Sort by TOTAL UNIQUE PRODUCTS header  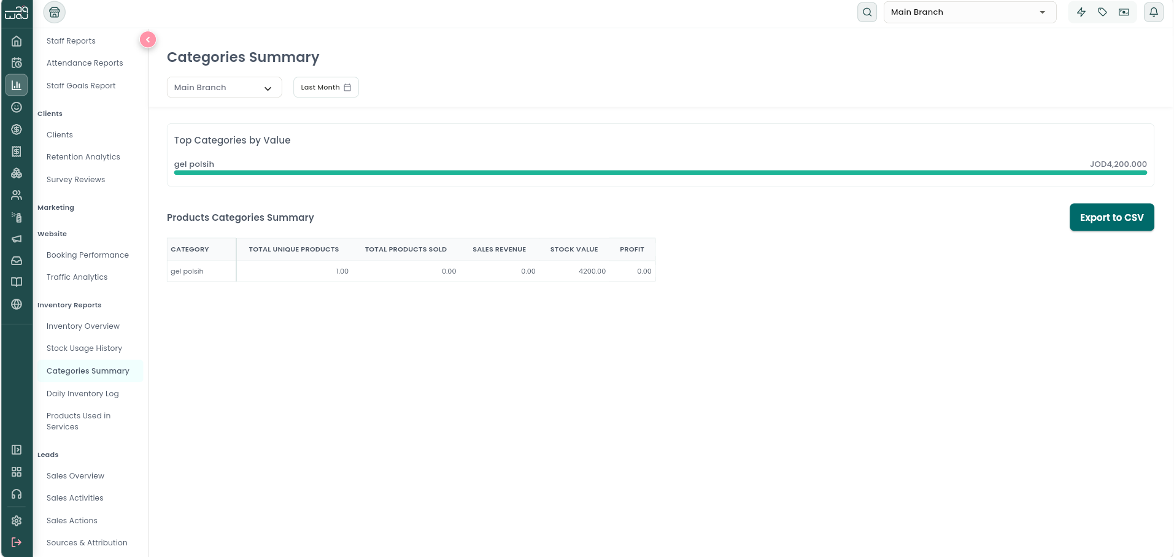[293, 249]
